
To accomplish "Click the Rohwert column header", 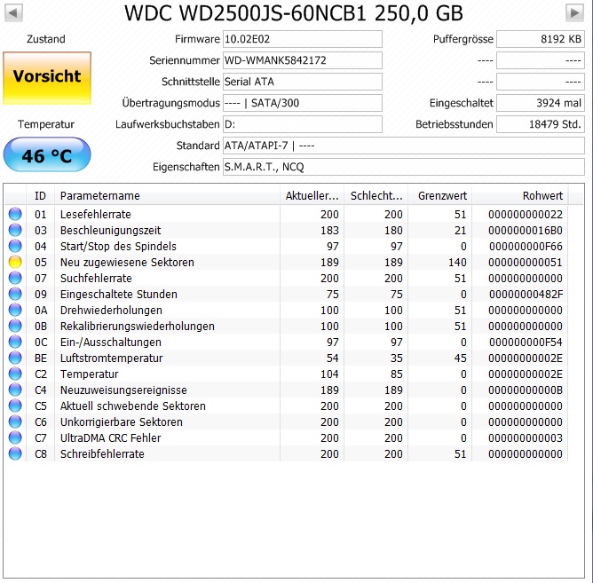I will [x=520, y=195].
